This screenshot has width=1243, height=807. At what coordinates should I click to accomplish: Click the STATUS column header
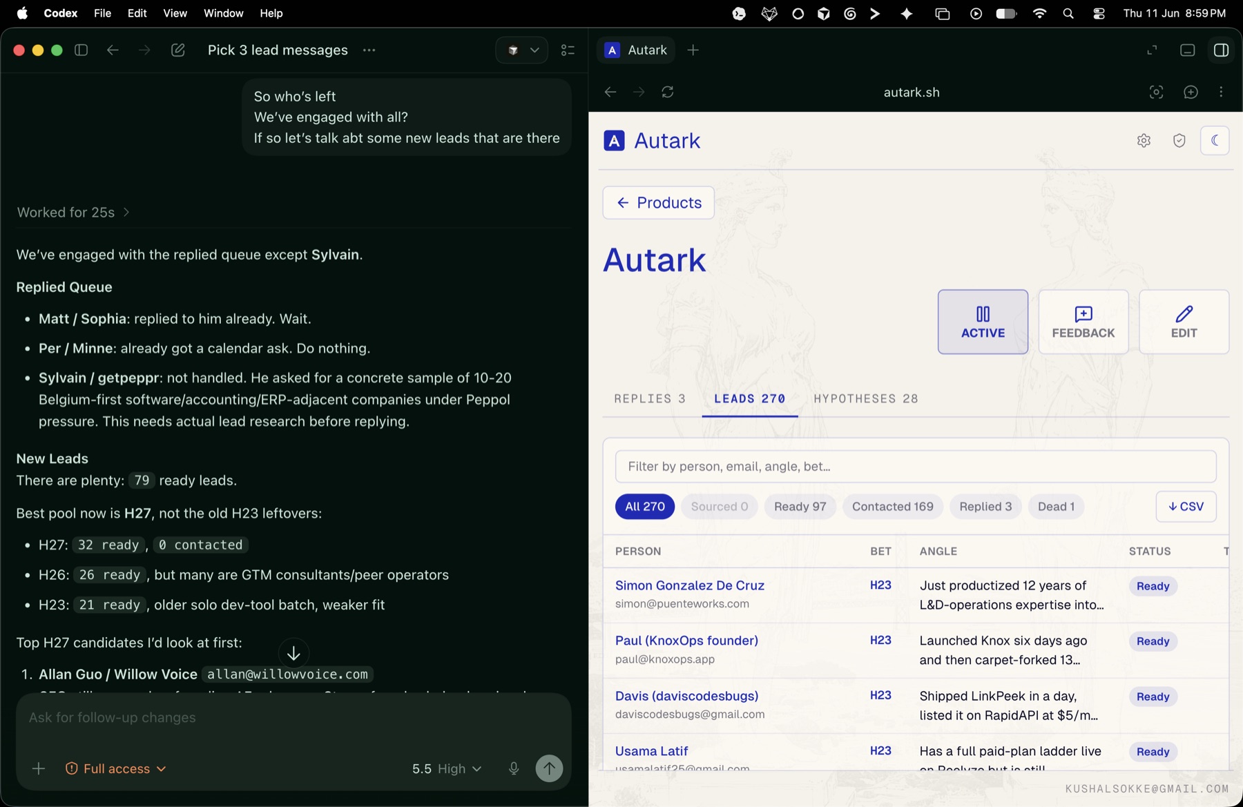point(1150,552)
